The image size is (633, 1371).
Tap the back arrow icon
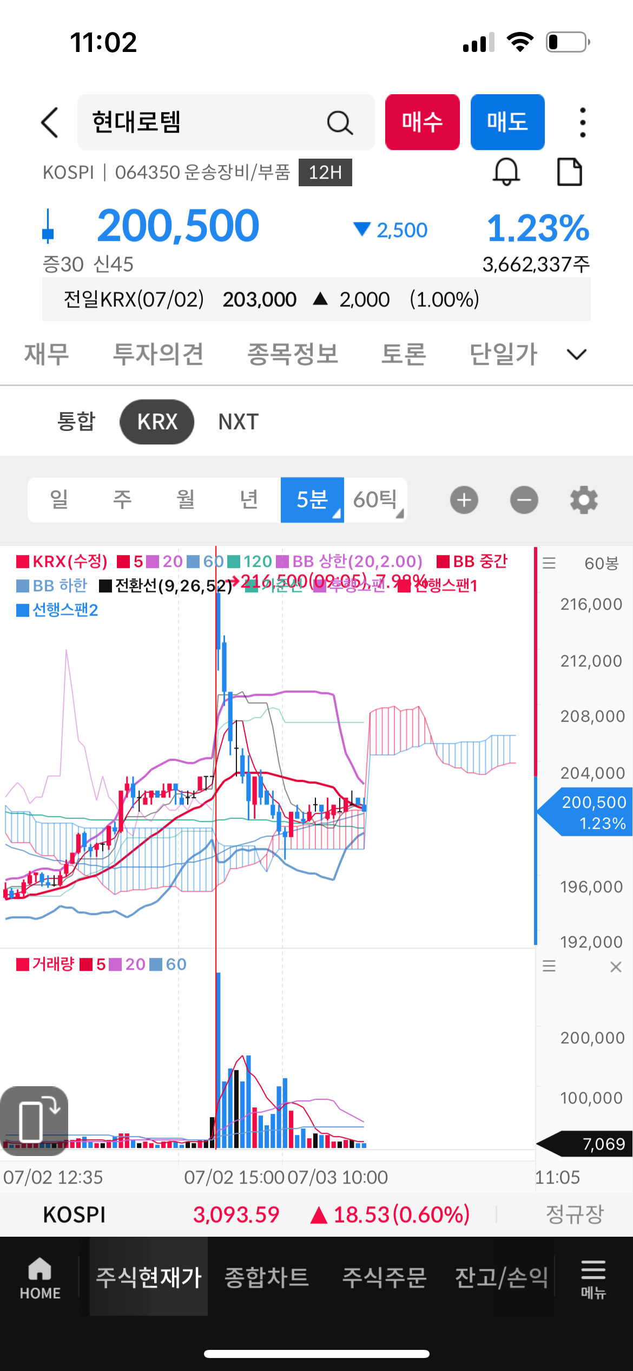50,122
